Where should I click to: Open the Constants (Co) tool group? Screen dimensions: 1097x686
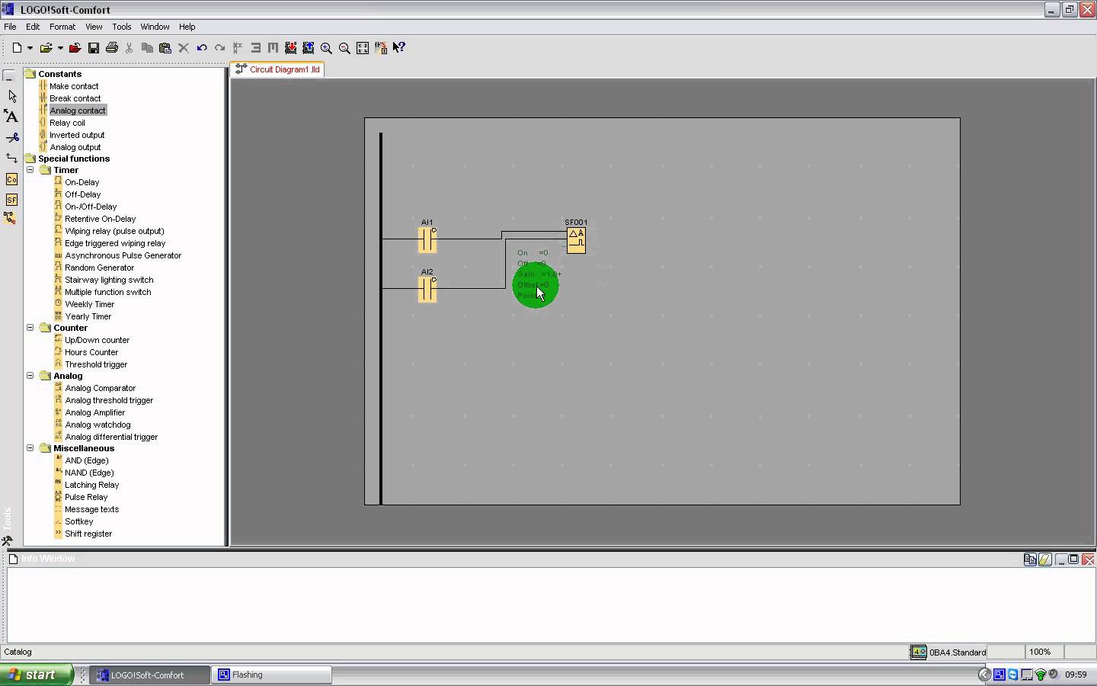(11, 179)
